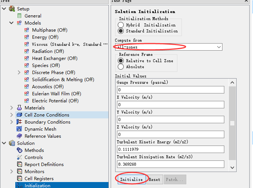The image size is (253, 188).
Task: Select the Energy (Off) tree item
Action: (x=45, y=37)
